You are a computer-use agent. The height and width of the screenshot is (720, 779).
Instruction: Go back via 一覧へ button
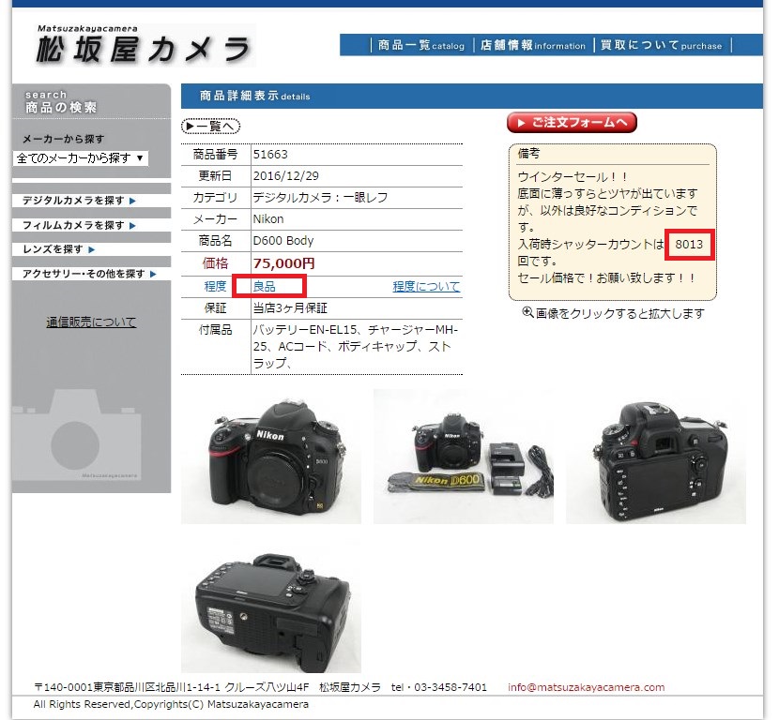[x=210, y=127]
